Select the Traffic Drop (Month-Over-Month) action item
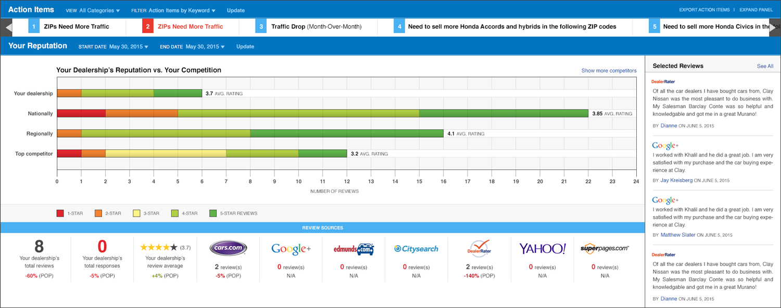781x308 pixels. [x=316, y=26]
